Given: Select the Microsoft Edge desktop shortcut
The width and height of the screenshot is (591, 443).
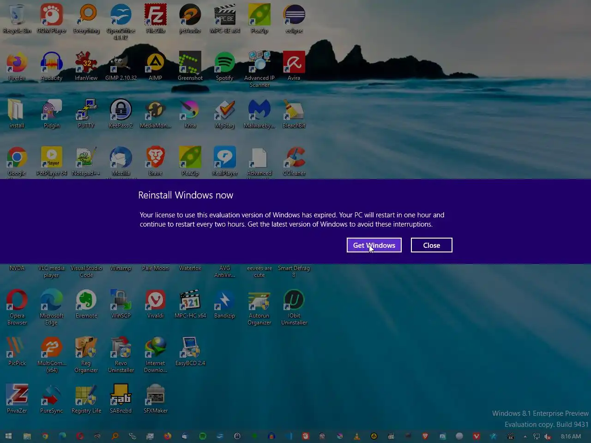Looking at the screenshot, I should 52,307.
